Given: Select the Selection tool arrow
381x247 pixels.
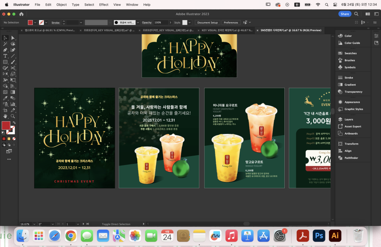Looking at the screenshot, I should 5,38.
